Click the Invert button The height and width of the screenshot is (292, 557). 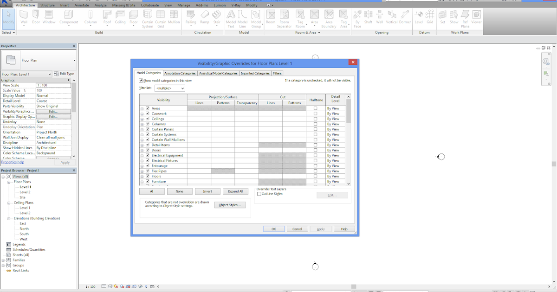207,191
